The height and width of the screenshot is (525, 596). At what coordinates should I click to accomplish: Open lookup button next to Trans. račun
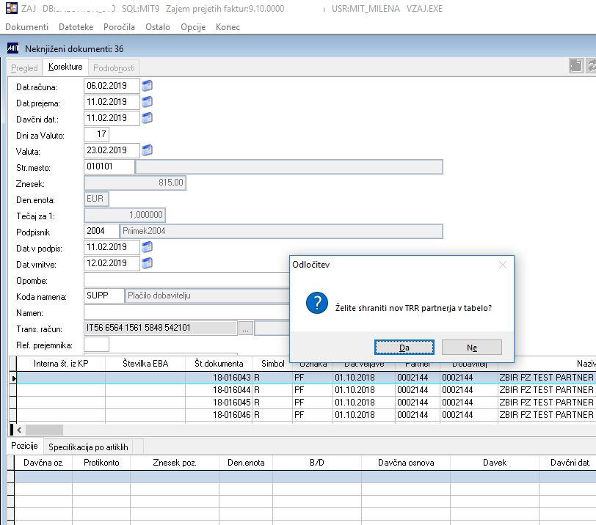(246, 328)
